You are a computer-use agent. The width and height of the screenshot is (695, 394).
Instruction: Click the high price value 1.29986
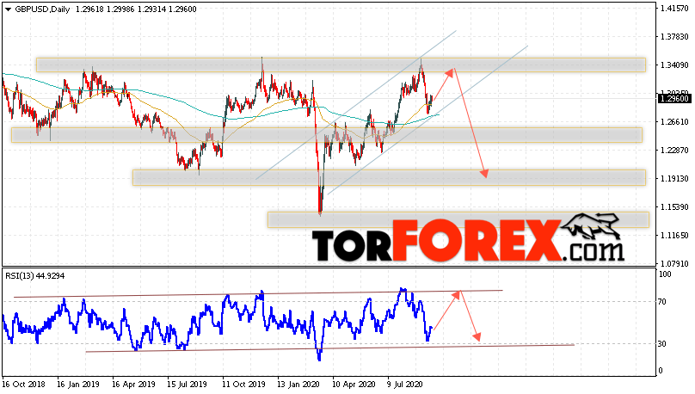pos(120,9)
